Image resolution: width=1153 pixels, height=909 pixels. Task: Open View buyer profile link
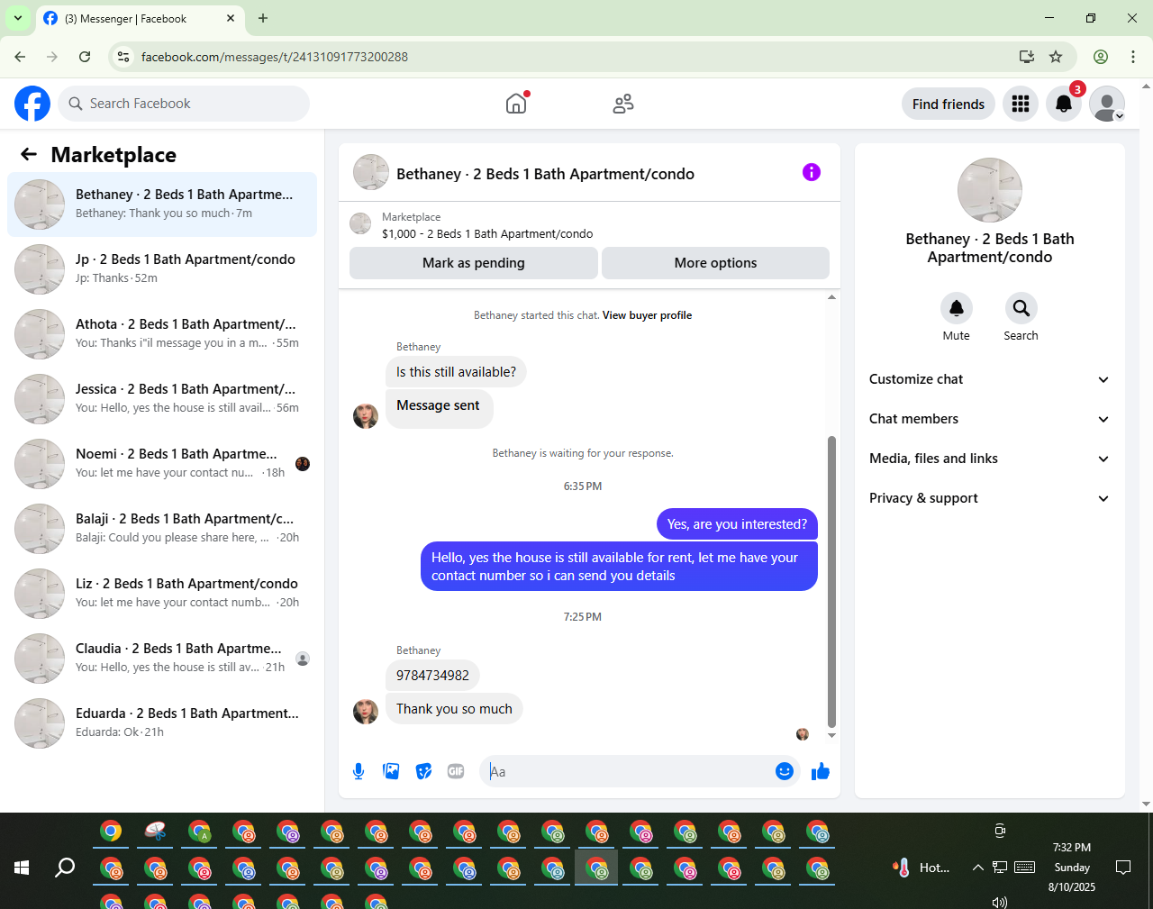coord(647,315)
